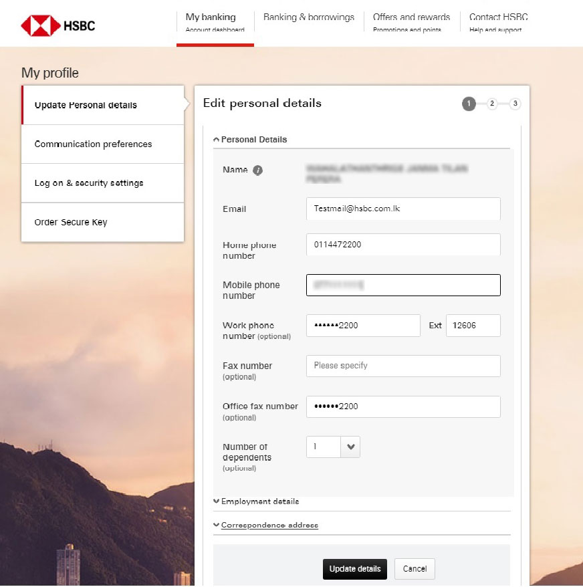
Task: Open Order Secure Key page
Action: 102,222
